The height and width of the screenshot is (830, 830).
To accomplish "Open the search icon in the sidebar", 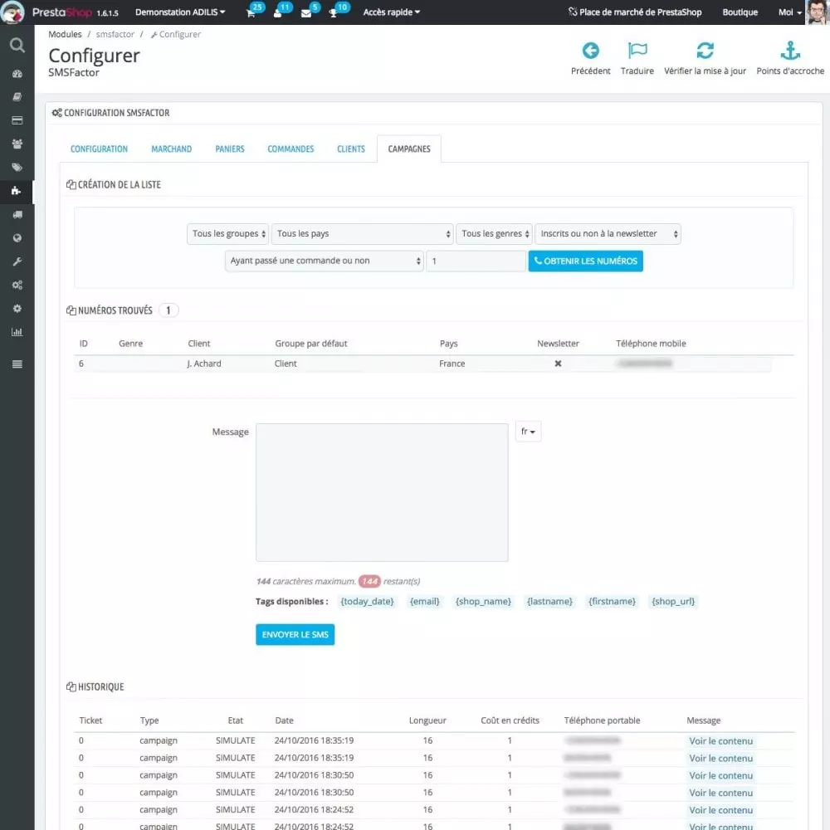I will (x=17, y=46).
